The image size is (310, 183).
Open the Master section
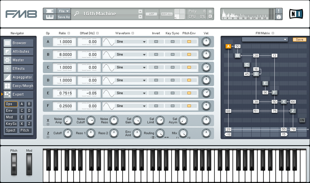[18, 60]
